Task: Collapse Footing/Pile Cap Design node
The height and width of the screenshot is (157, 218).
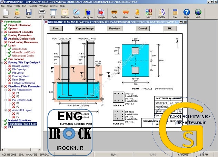Action: (2, 63)
